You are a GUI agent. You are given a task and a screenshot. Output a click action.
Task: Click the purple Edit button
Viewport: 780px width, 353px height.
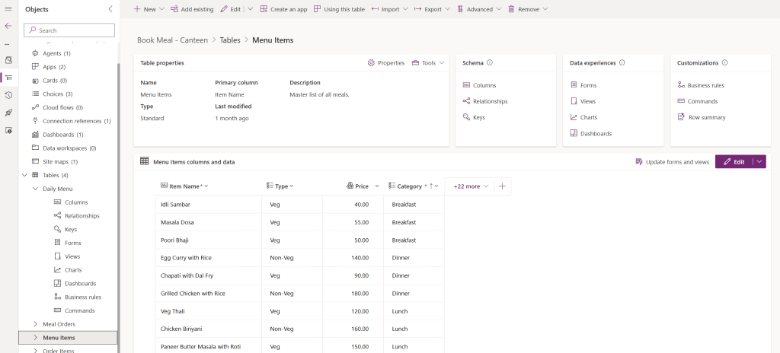734,162
